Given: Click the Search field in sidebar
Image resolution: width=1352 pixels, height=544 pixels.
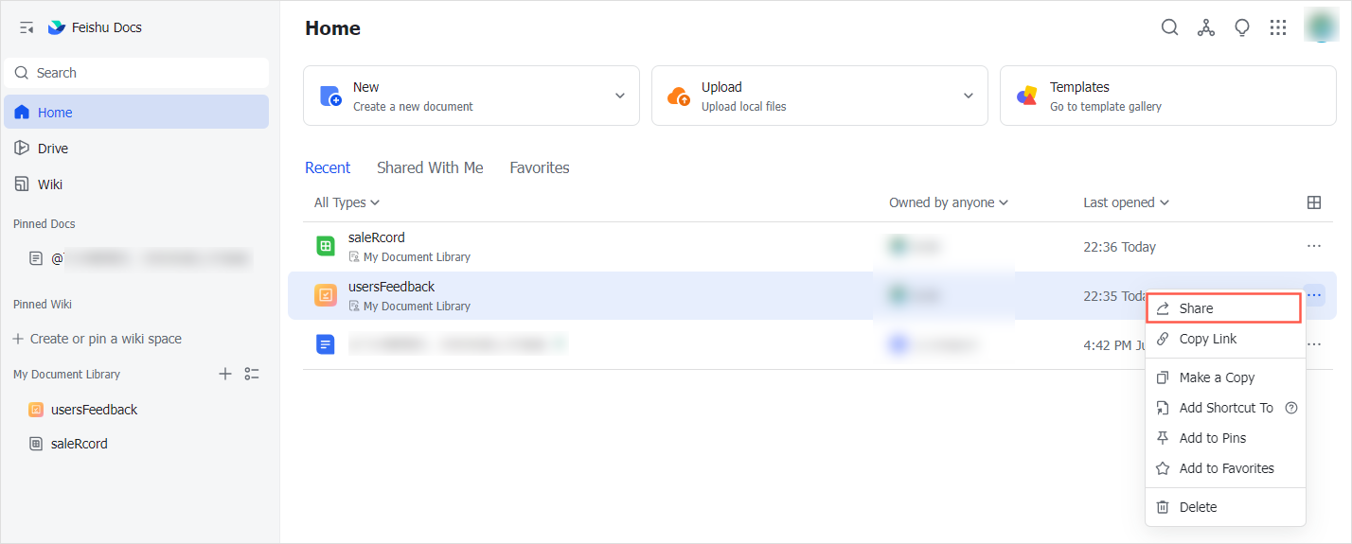Looking at the screenshot, I should [136, 73].
